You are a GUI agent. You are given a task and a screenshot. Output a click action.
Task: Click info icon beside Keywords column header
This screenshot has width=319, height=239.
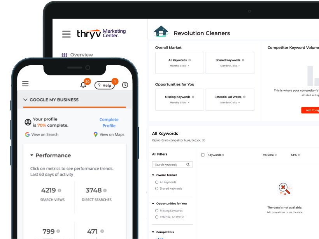click(223, 155)
